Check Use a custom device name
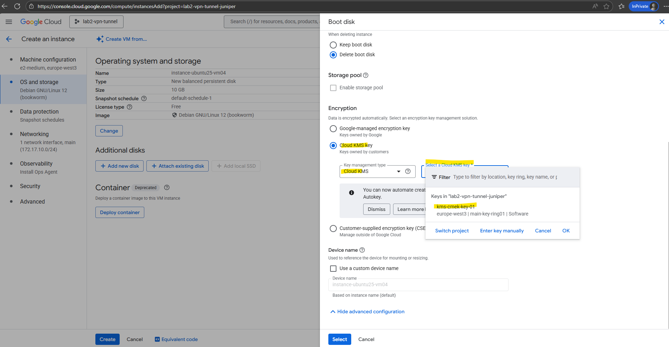Image resolution: width=669 pixels, height=347 pixels. [x=333, y=269]
